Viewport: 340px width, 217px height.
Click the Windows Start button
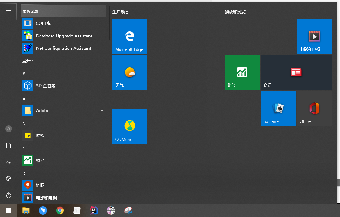click(8, 210)
